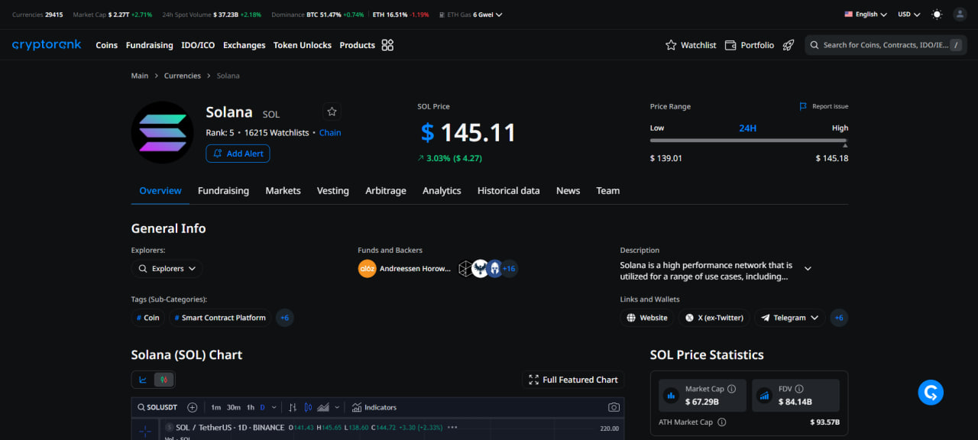Open the Website link
This screenshot has height=440, width=978.
[x=647, y=318]
